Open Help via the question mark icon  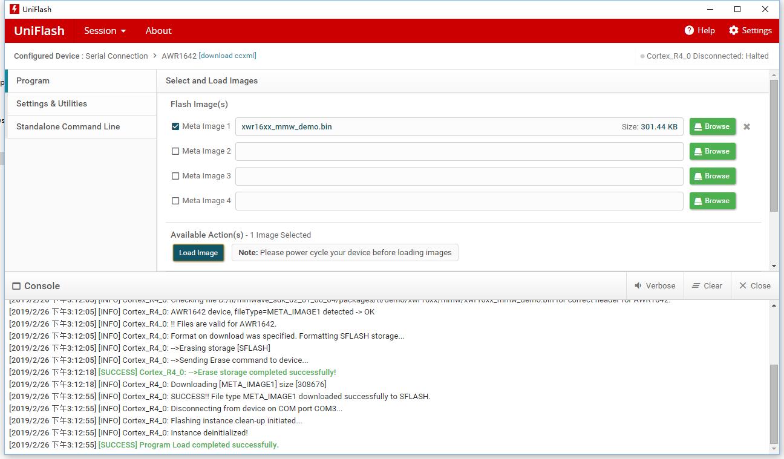pos(689,30)
